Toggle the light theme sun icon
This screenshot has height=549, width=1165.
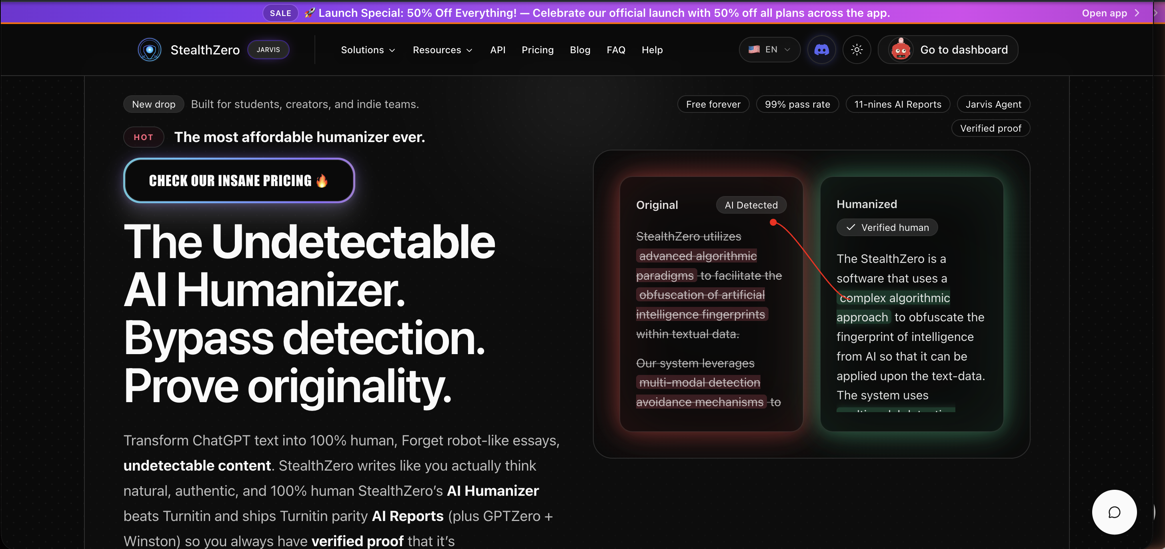857,50
